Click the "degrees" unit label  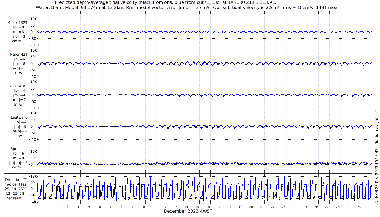14,198
